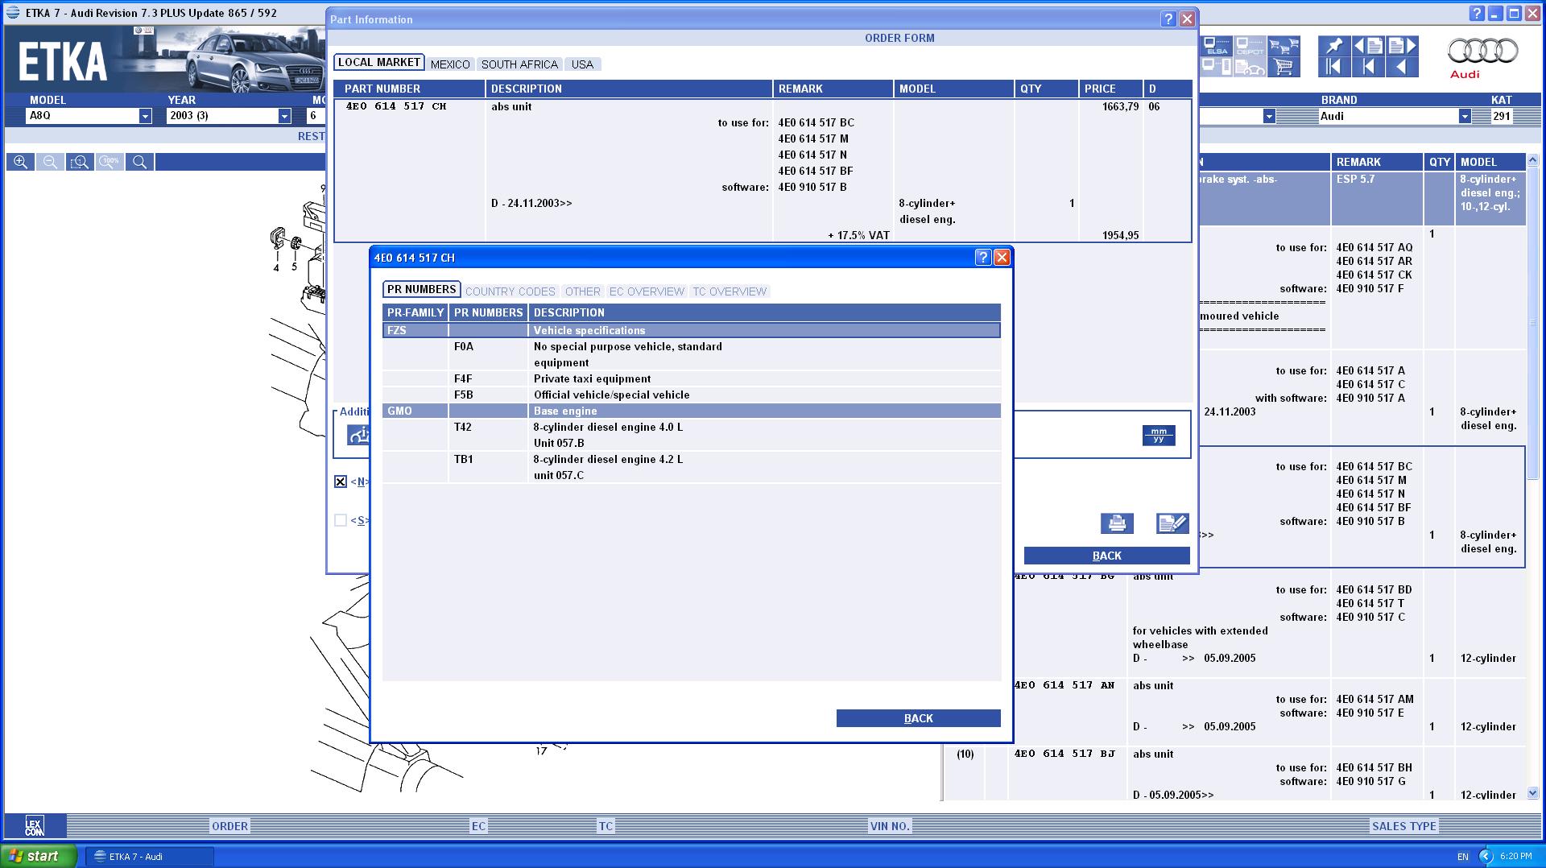Image resolution: width=1546 pixels, height=868 pixels.
Task: Click the single-bar back arrow icon
Action: (1368, 67)
